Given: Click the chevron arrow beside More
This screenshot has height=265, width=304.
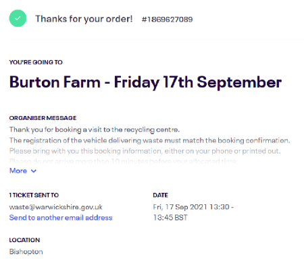Looking at the screenshot, I should coord(34,171).
